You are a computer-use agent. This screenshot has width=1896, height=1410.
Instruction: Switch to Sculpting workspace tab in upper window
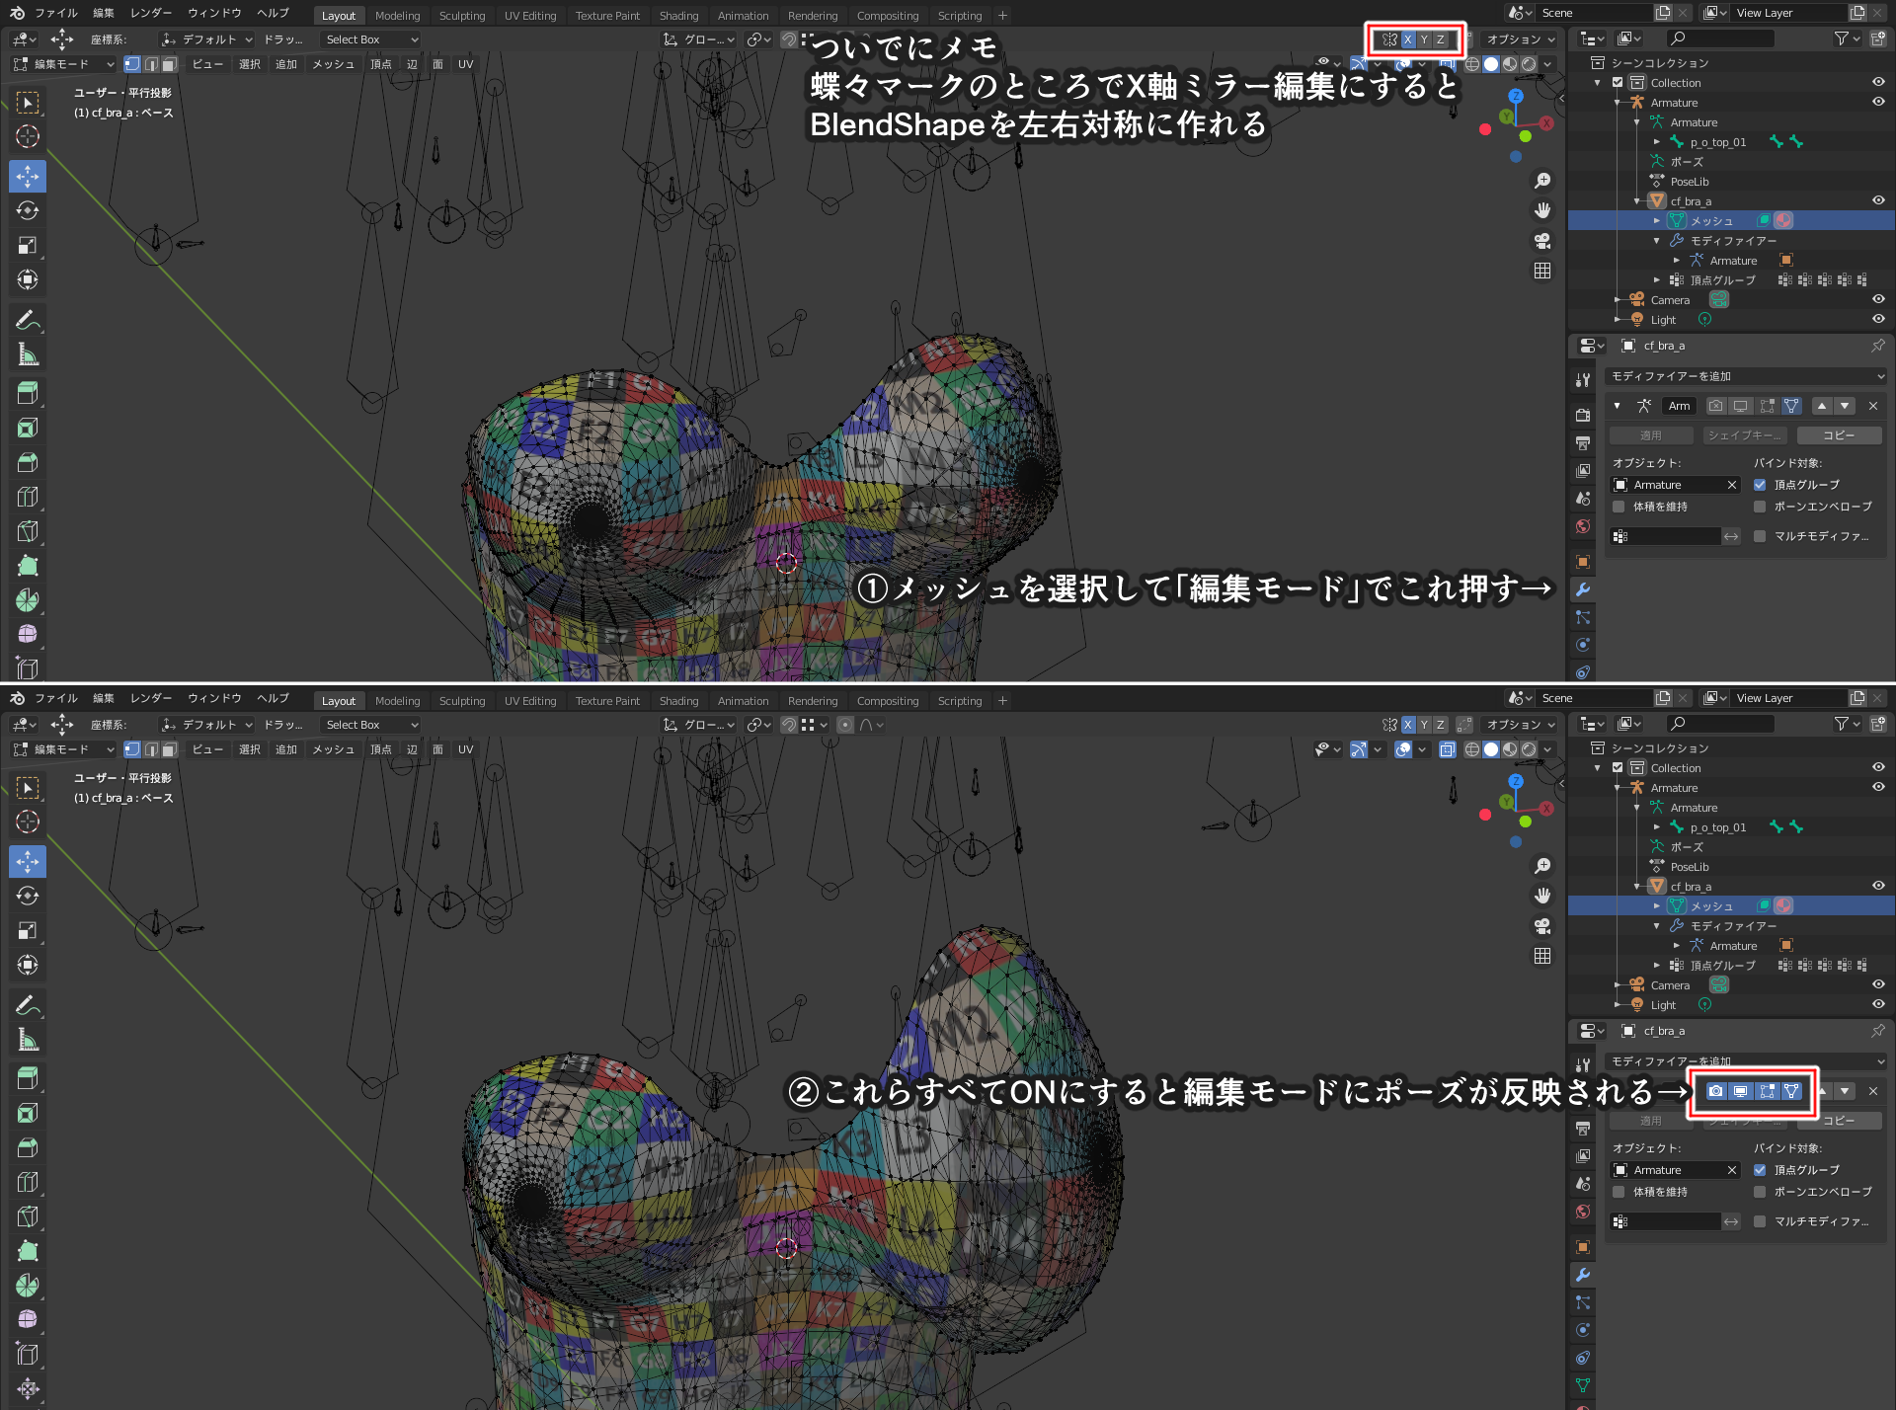pos(462,16)
